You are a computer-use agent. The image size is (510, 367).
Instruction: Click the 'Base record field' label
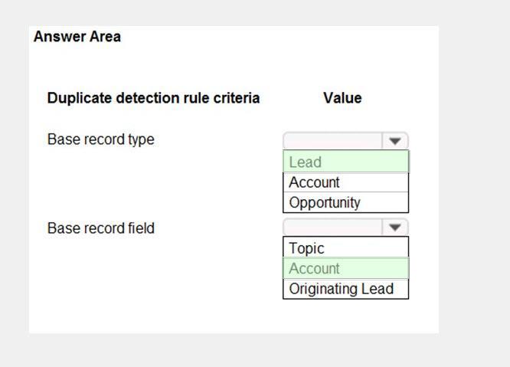[101, 228]
